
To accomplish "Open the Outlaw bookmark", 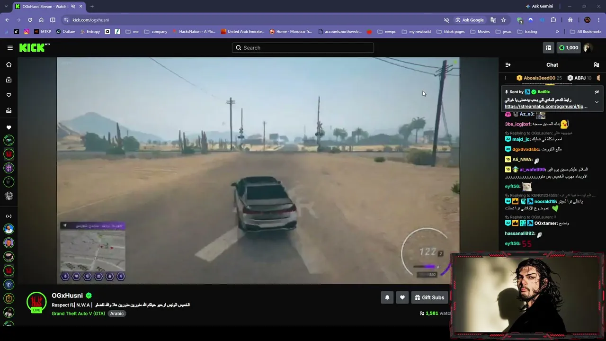I will coord(65,32).
